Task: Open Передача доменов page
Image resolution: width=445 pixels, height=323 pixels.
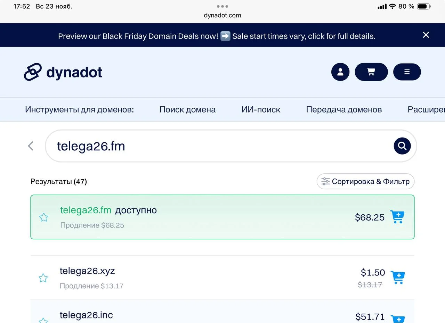Action: point(344,110)
